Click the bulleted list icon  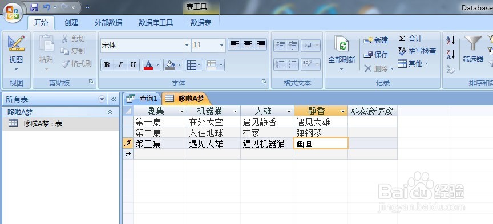(293, 64)
